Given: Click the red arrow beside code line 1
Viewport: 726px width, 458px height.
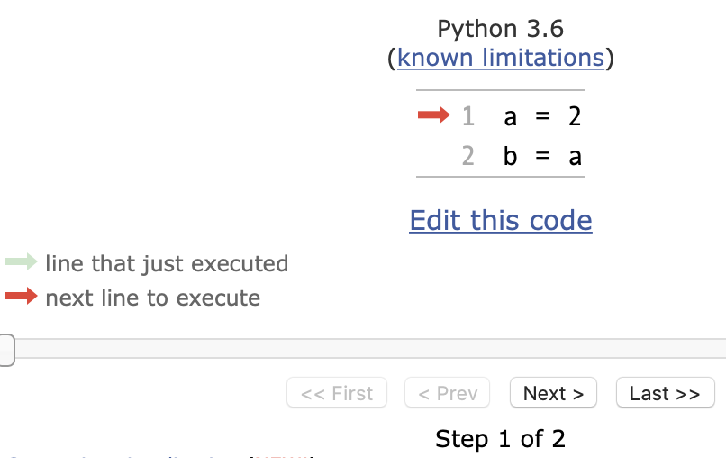Looking at the screenshot, I should 434,114.
